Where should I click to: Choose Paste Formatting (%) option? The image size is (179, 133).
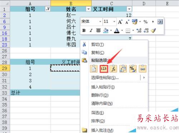point(133,69)
